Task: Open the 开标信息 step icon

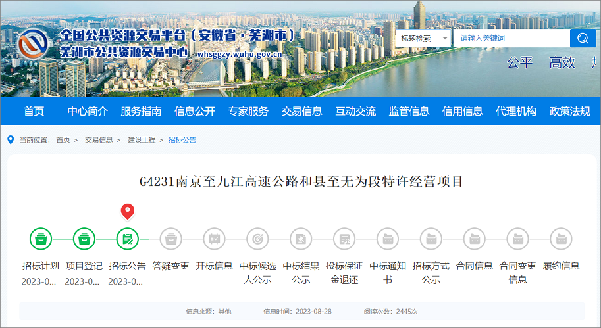Action: point(215,239)
